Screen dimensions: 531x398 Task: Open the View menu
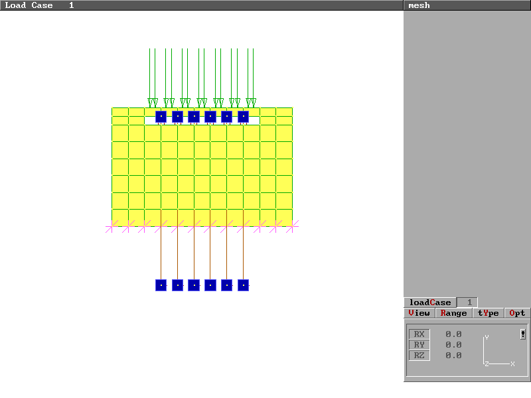click(419, 313)
